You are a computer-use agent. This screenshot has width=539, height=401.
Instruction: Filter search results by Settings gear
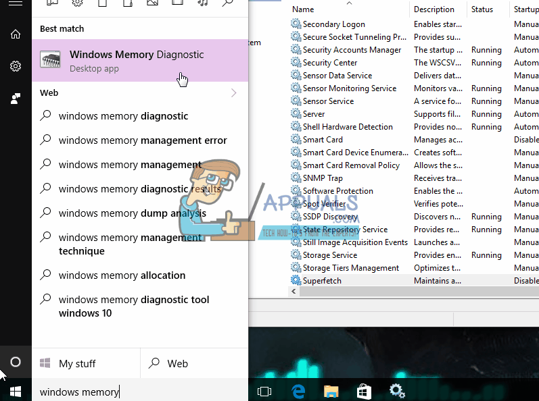(x=77, y=3)
